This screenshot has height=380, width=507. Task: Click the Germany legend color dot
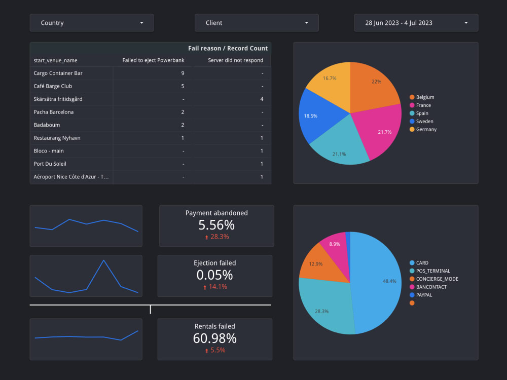coord(412,129)
